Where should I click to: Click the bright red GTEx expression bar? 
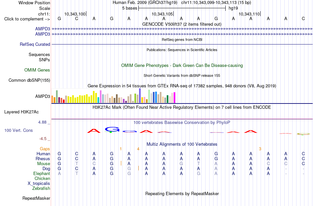64,101
